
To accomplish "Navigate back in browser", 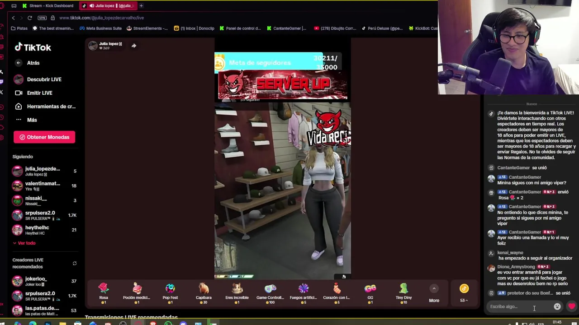I will pos(13,18).
